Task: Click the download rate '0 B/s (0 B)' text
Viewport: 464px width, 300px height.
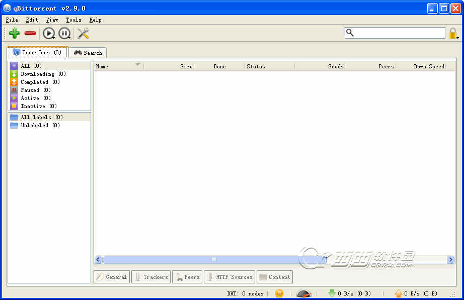Action: point(354,293)
